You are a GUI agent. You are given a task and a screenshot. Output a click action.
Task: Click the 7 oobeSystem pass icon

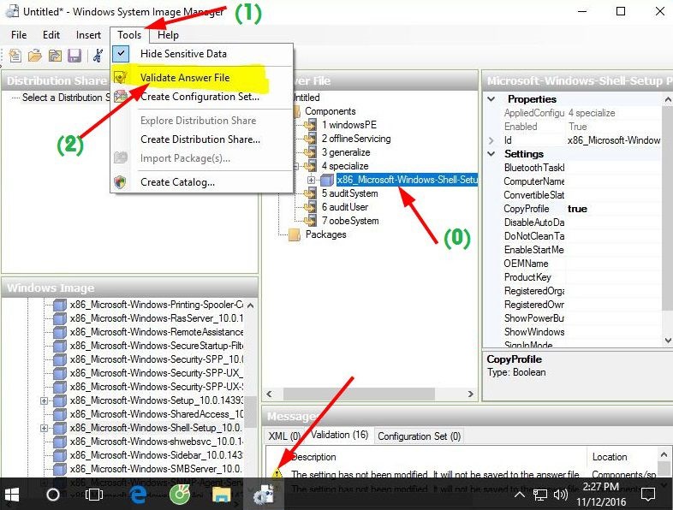coord(310,221)
